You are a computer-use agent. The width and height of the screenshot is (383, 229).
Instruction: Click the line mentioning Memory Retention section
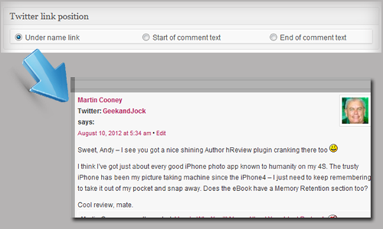[223, 188]
